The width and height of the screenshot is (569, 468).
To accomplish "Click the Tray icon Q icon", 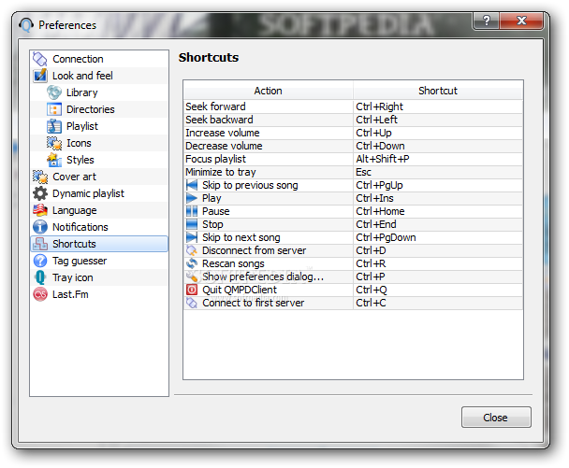I will [40, 277].
